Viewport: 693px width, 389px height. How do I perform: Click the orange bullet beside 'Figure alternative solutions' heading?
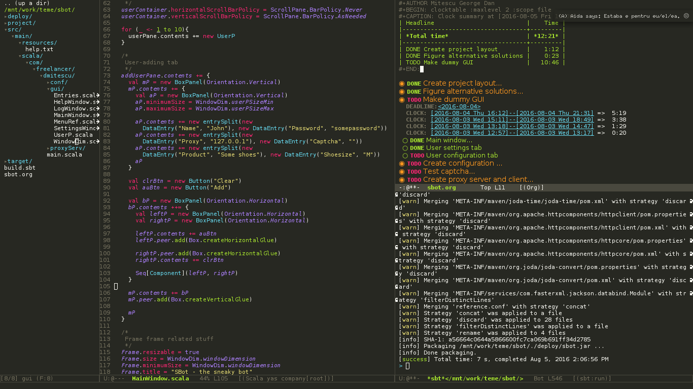pyautogui.click(x=402, y=92)
